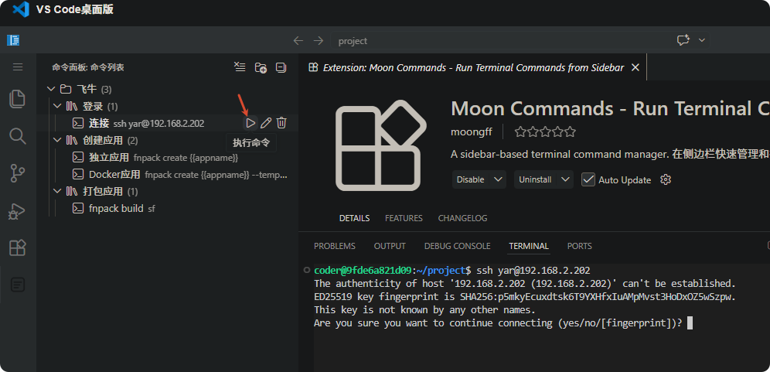This screenshot has height=372, width=770.
Task: Click the VS Code logo
Action: [x=21, y=9]
